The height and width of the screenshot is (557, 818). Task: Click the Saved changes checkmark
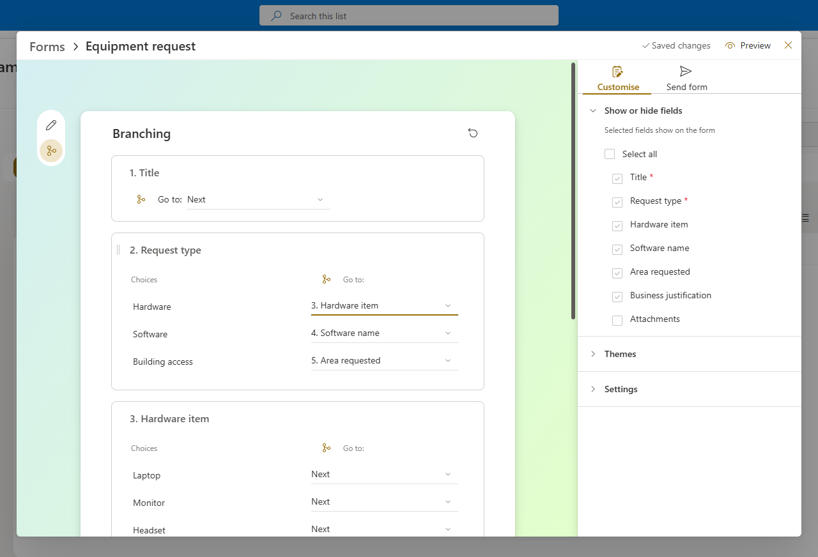[x=645, y=45]
